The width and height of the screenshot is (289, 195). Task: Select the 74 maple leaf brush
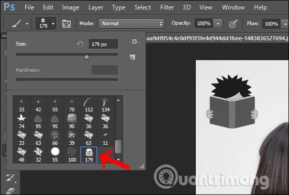pyautogui.click(x=21, y=121)
